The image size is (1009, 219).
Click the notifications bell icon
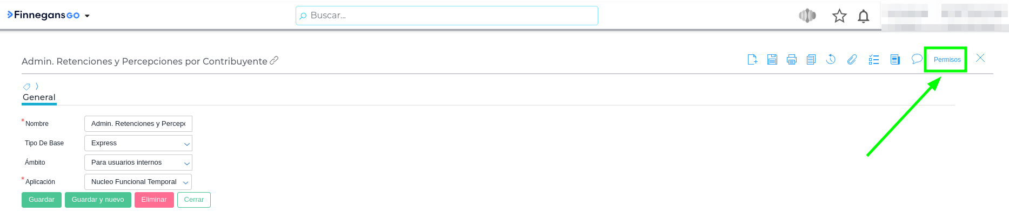pos(863,16)
